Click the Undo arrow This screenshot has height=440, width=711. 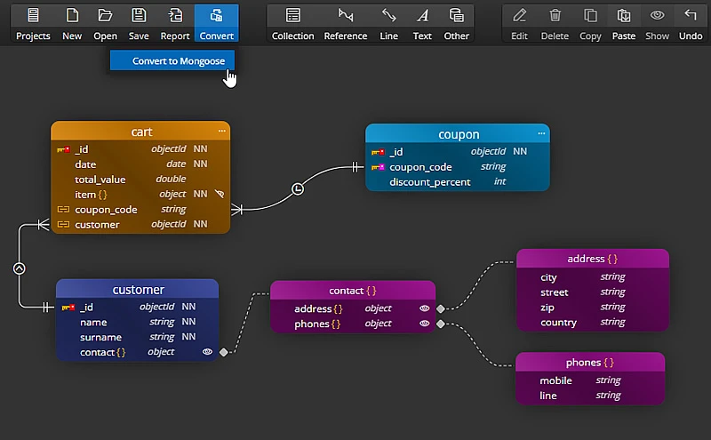(691, 15)
